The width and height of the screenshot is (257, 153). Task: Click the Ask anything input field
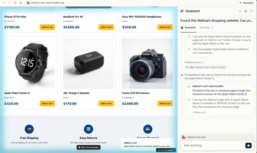coord(214,145)
